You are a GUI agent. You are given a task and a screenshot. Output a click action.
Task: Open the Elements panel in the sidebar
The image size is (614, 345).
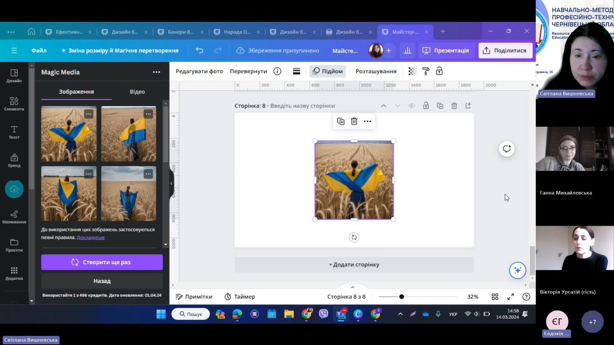[14, 103]
